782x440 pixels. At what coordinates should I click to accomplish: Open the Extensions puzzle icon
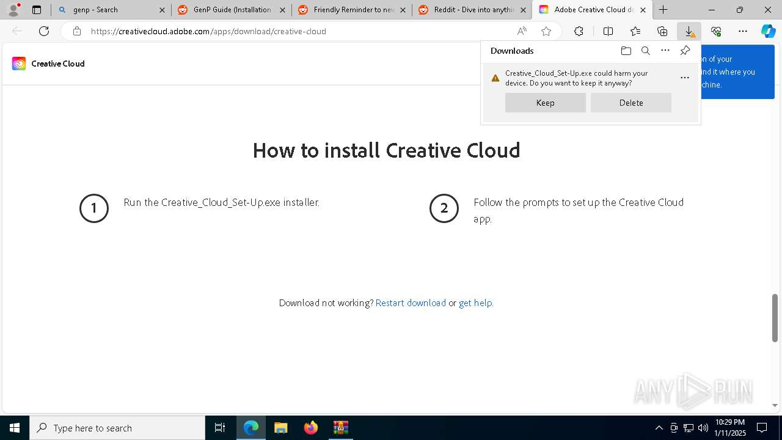click(579, 31)
